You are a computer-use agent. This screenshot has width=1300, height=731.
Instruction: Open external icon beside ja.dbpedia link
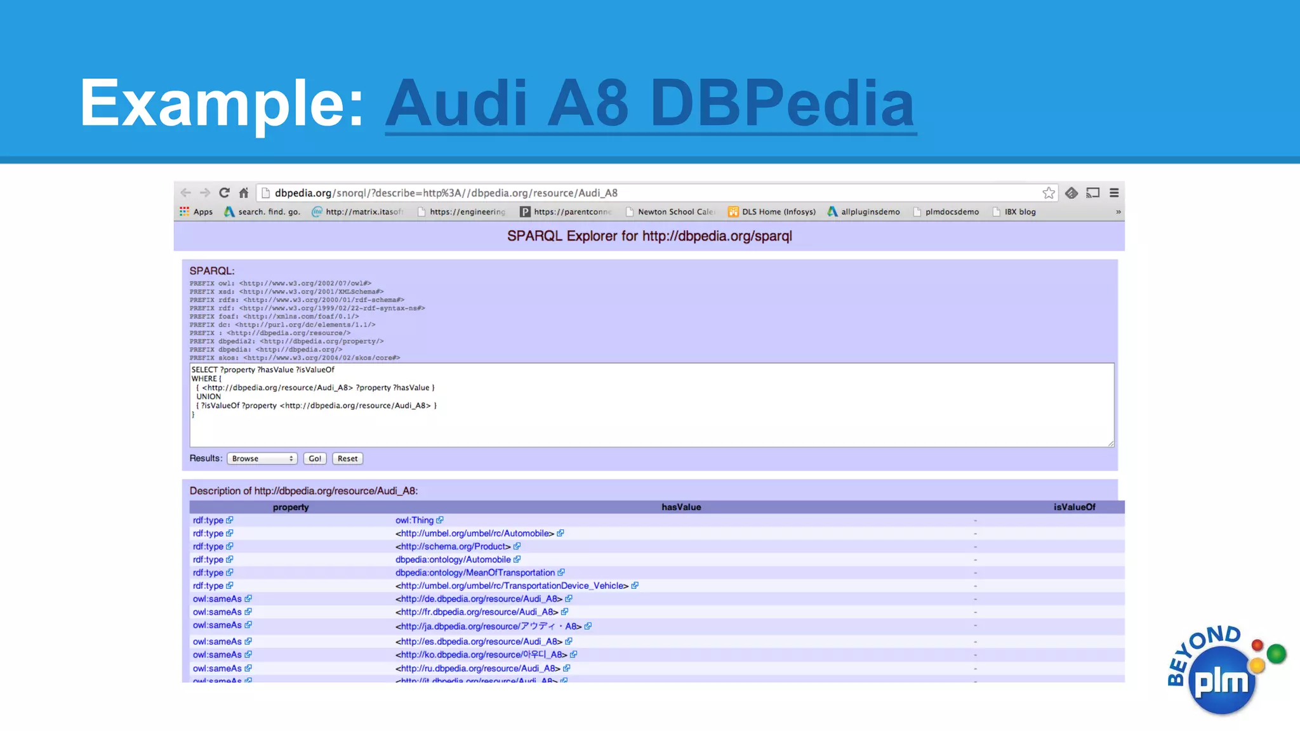(x=588, y=626)
